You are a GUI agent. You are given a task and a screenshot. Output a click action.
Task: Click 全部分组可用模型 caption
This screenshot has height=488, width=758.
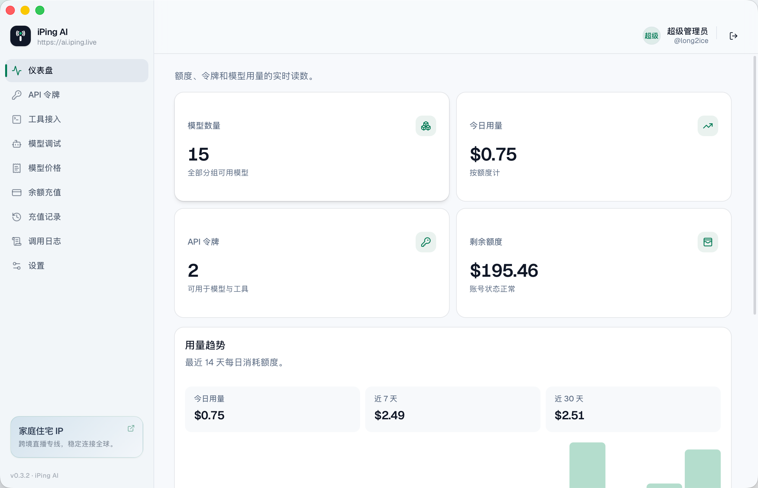(x=218, y=173)
